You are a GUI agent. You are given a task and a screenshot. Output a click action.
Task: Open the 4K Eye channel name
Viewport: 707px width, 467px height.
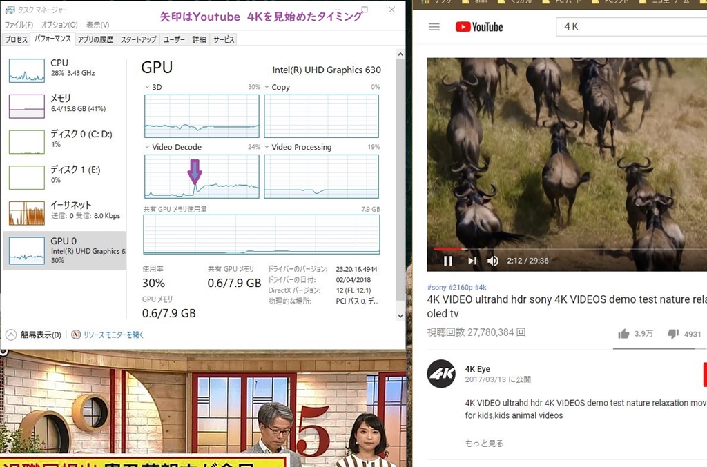pos(478,369)
